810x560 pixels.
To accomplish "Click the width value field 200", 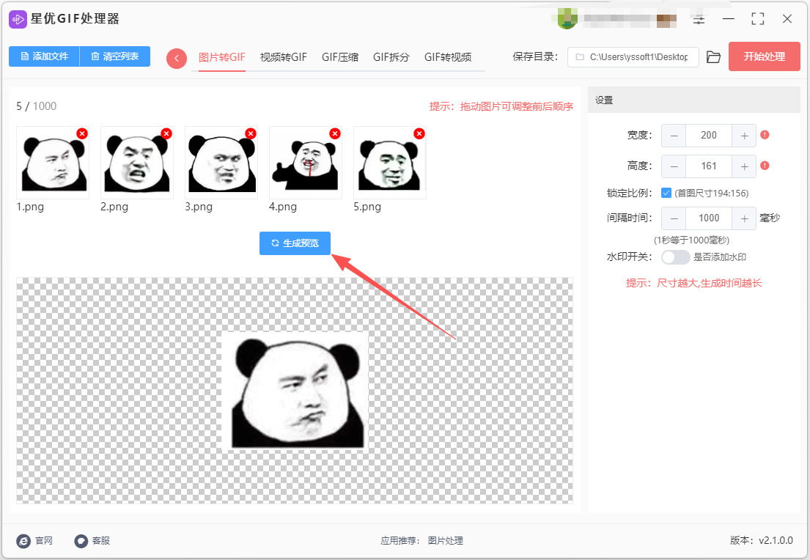I will tap(709, 136).
